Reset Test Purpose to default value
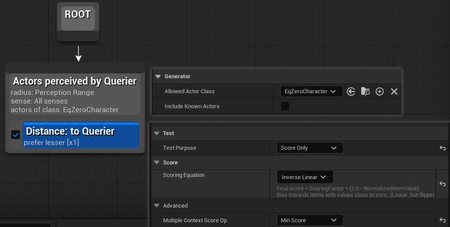The image size is (450, 227). pyautogui.click(x=442, y=148)
